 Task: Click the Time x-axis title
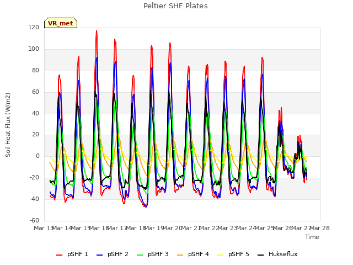pos(312,237)
